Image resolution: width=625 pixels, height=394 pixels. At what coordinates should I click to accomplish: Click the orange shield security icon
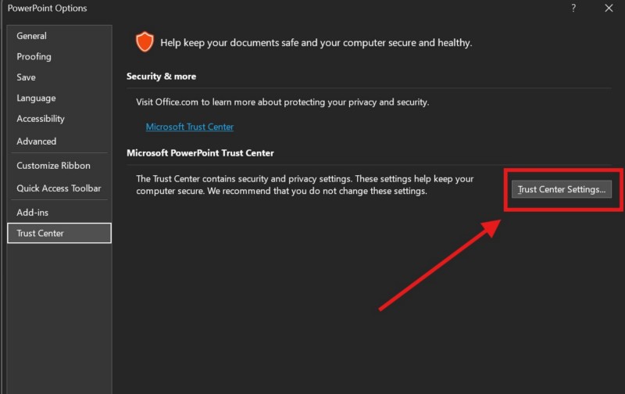click(x=145, y=42)
